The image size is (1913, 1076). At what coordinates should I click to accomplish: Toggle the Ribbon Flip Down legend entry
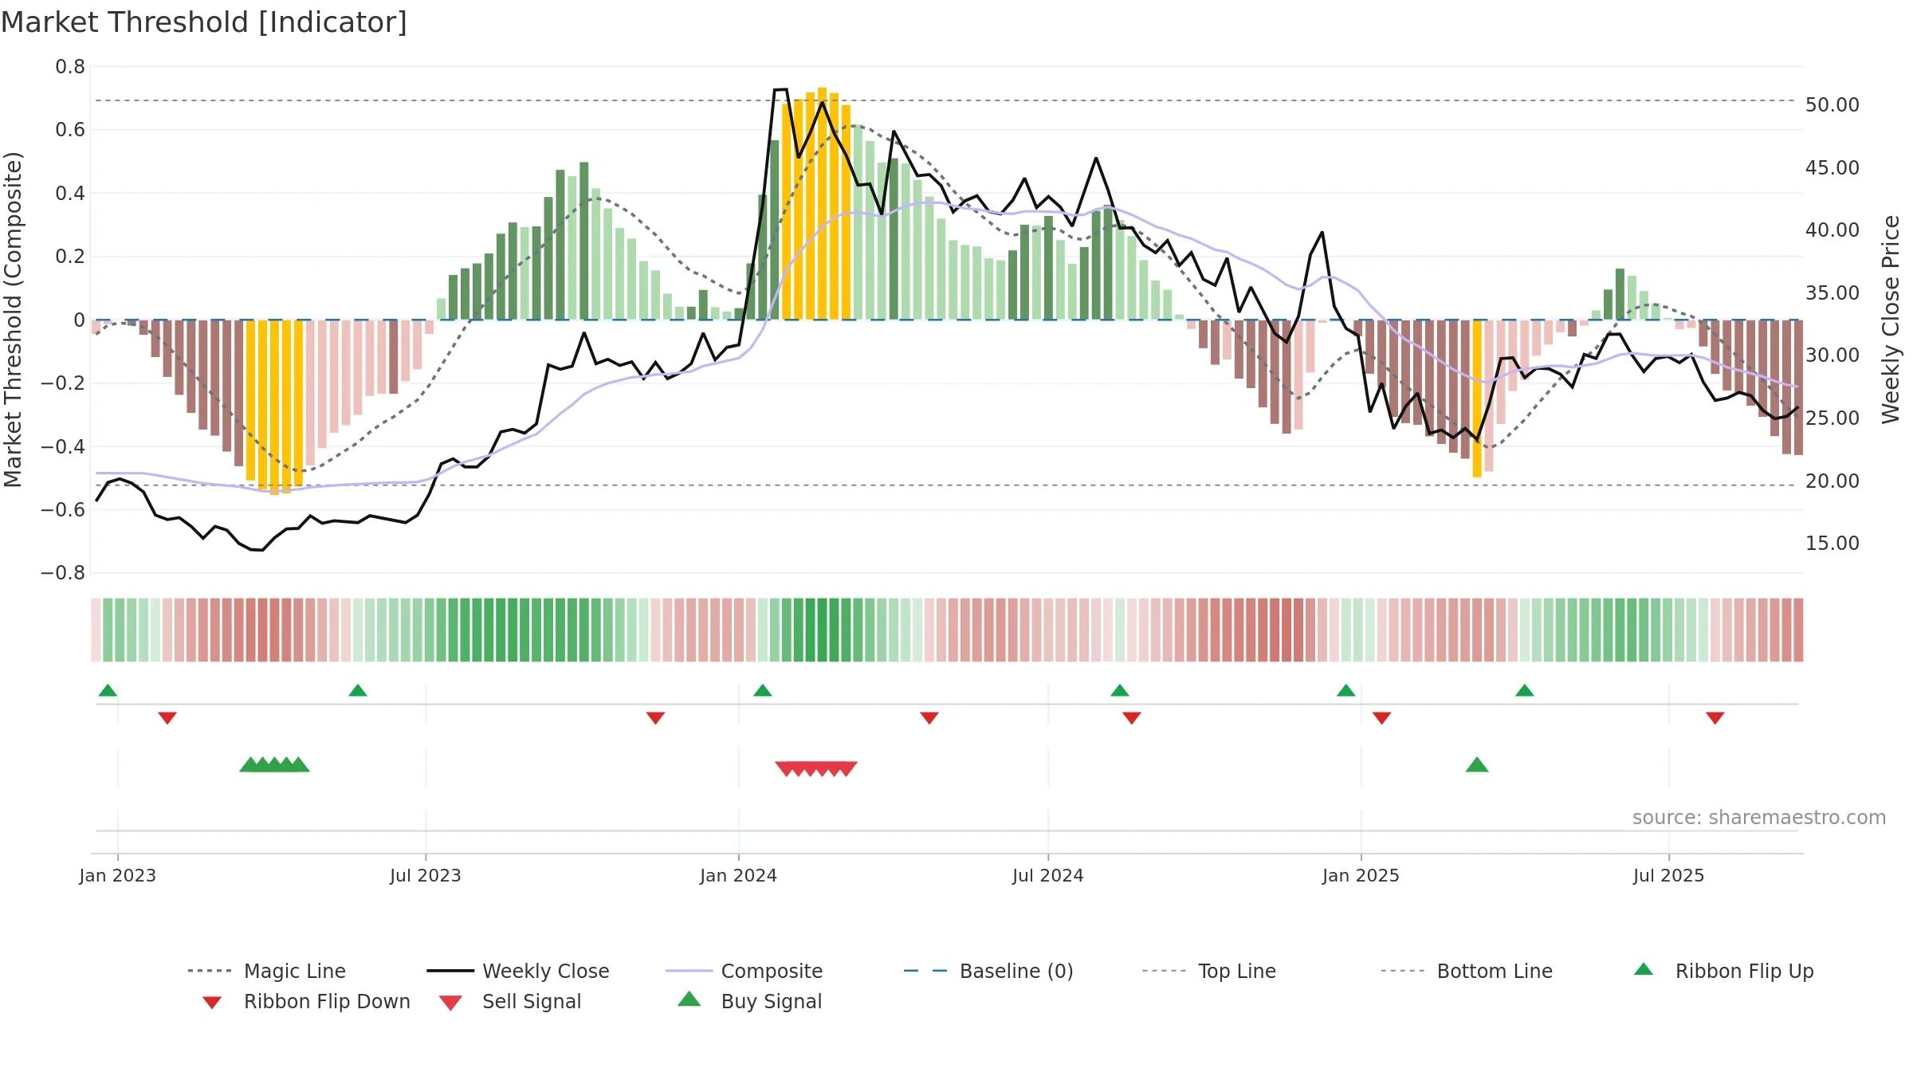(304, 1001)
